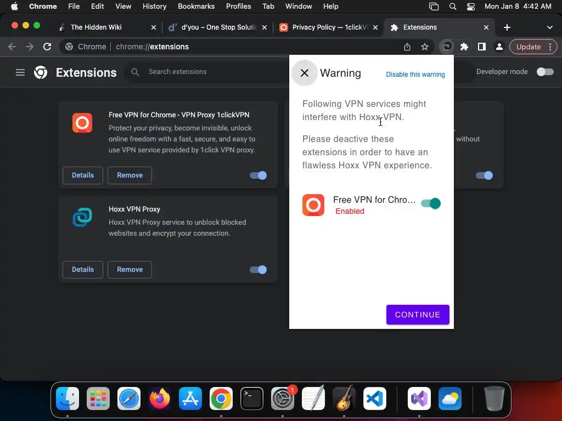The image size is (562, 421).
Task: Click Free VPN icon in warning popup
Action: [313, 205]
